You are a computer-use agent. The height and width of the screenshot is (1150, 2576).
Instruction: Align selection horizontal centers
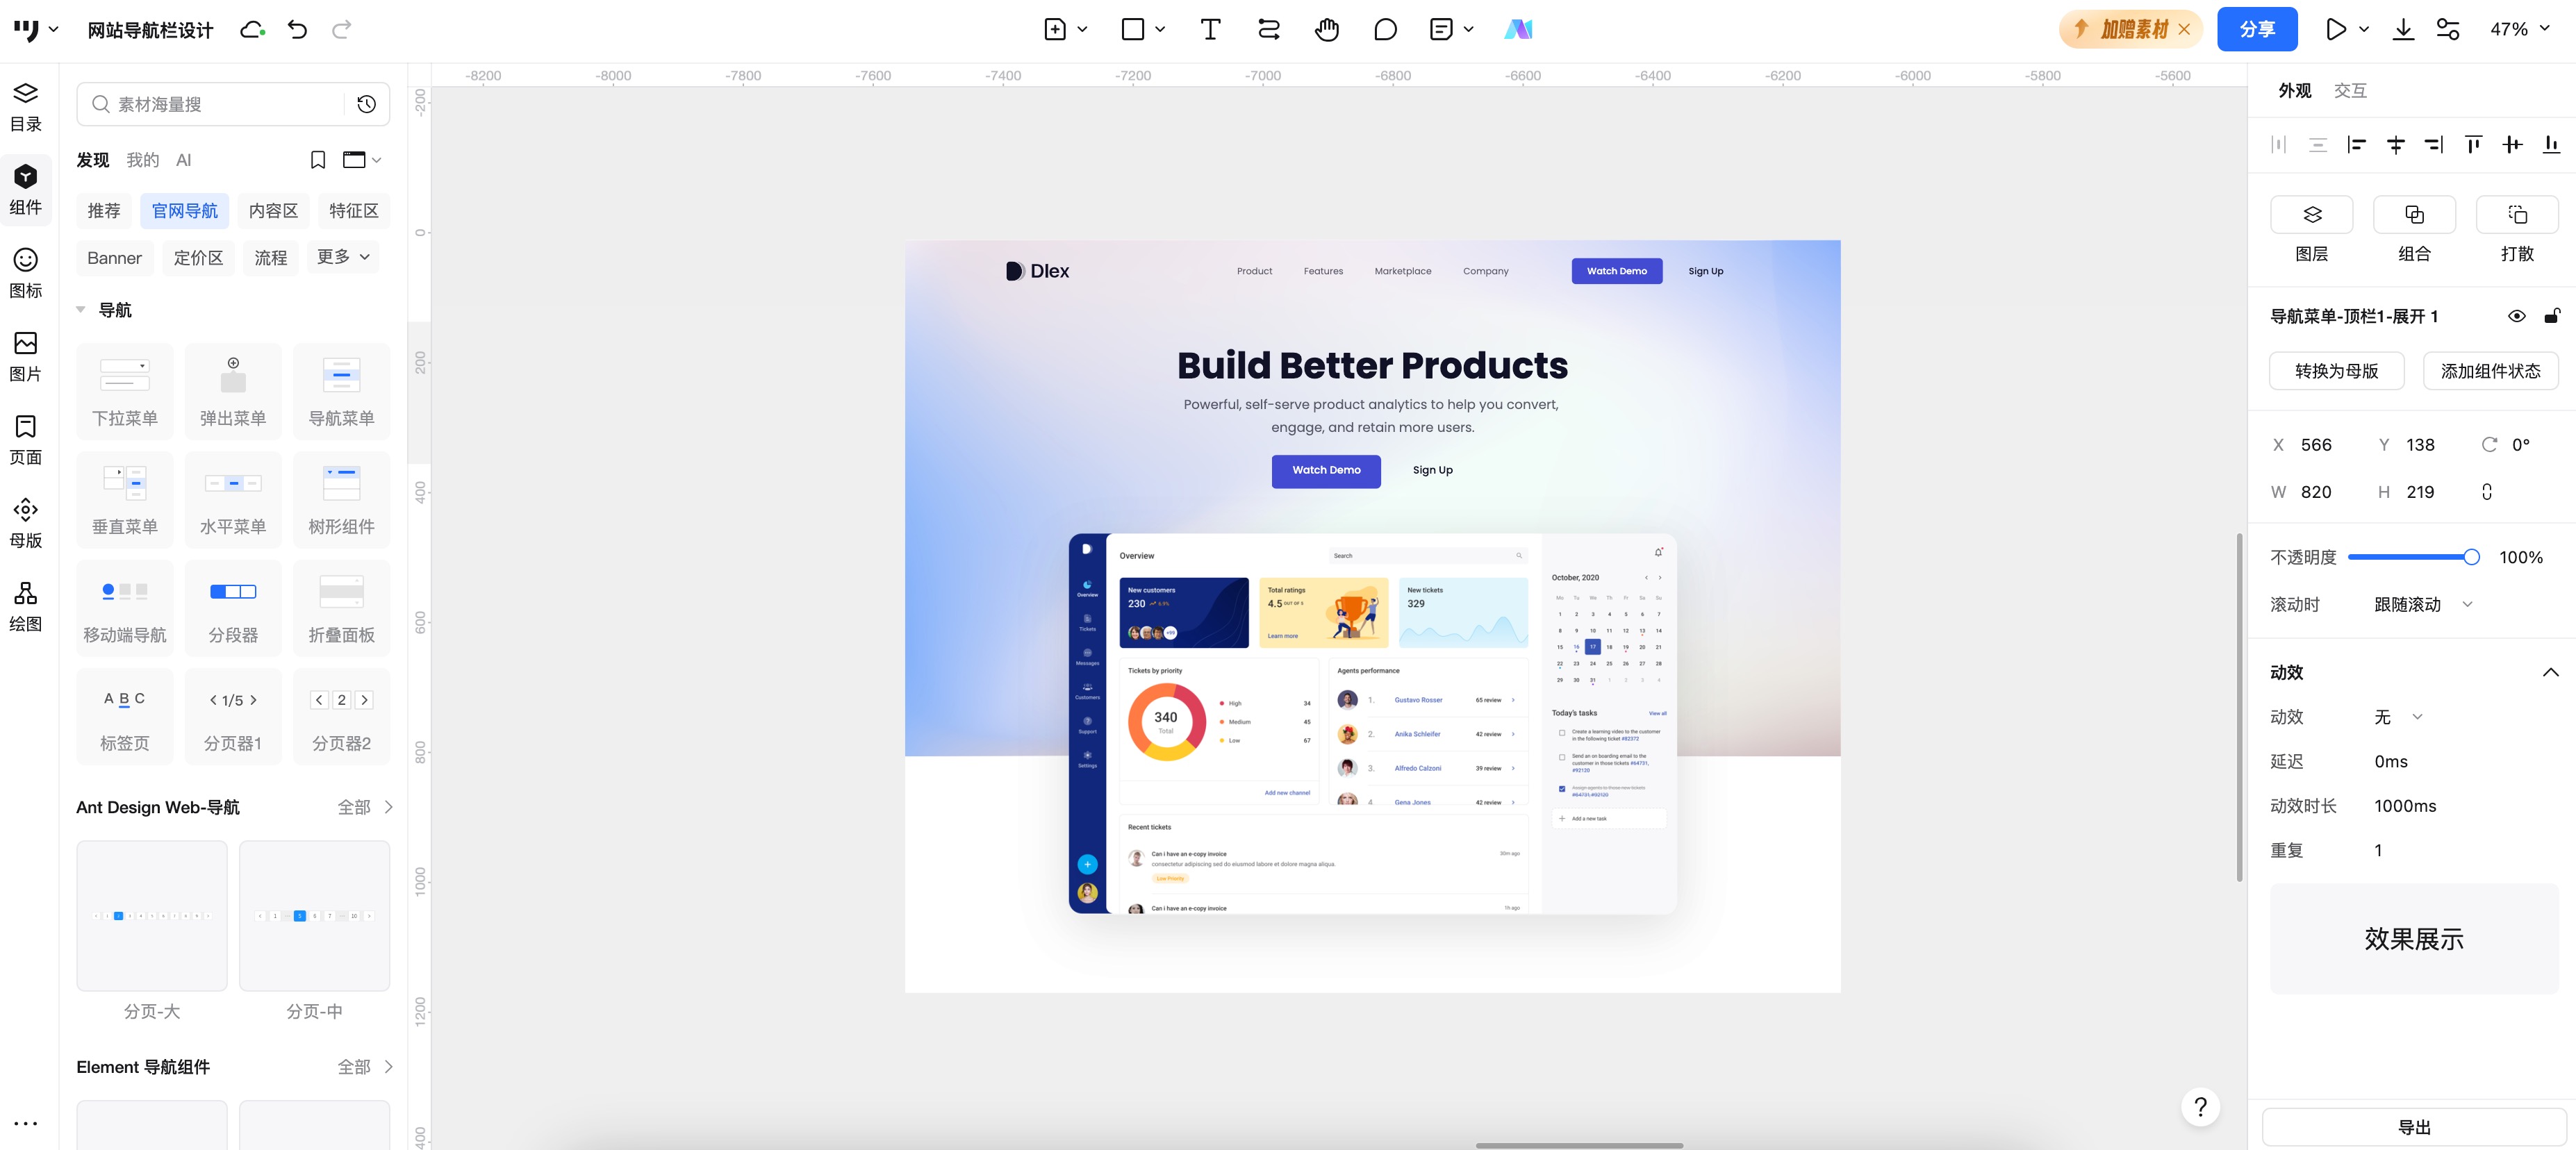point(2396,145)
